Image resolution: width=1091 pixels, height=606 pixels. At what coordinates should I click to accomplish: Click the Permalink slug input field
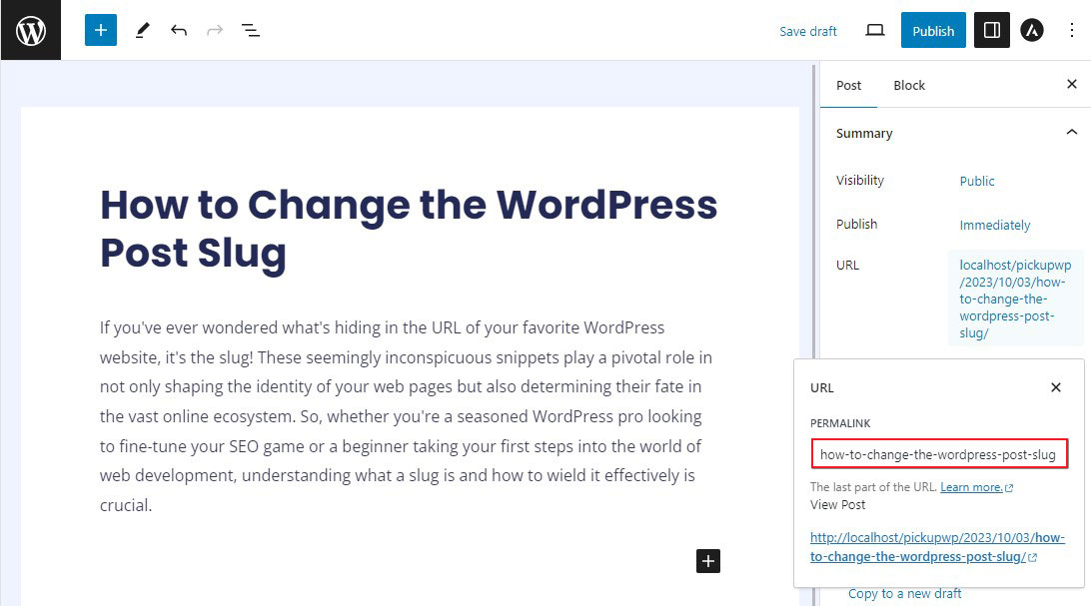(939, 454)
